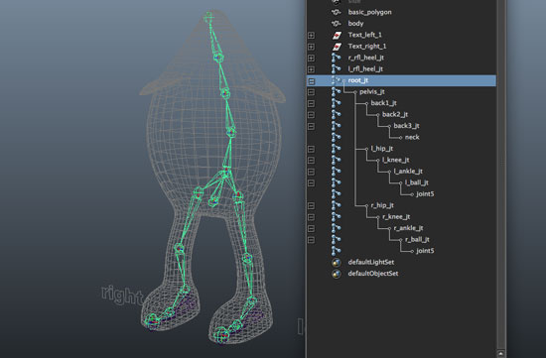Select the neck joint label
546x358 pixels.
pos(412,138)
